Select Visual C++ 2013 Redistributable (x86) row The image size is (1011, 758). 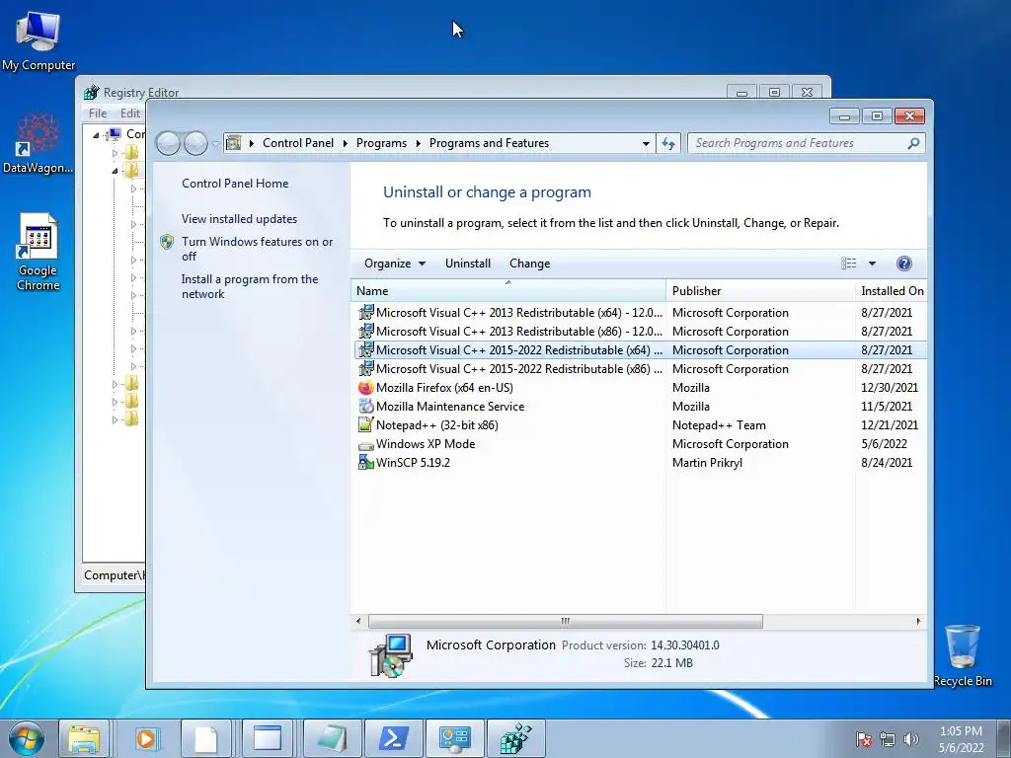pos(640,332)
